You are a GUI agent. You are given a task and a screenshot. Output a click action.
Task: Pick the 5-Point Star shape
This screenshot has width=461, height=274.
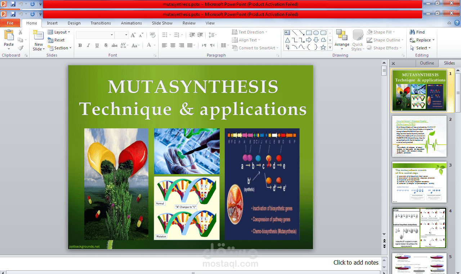[323, 47]
